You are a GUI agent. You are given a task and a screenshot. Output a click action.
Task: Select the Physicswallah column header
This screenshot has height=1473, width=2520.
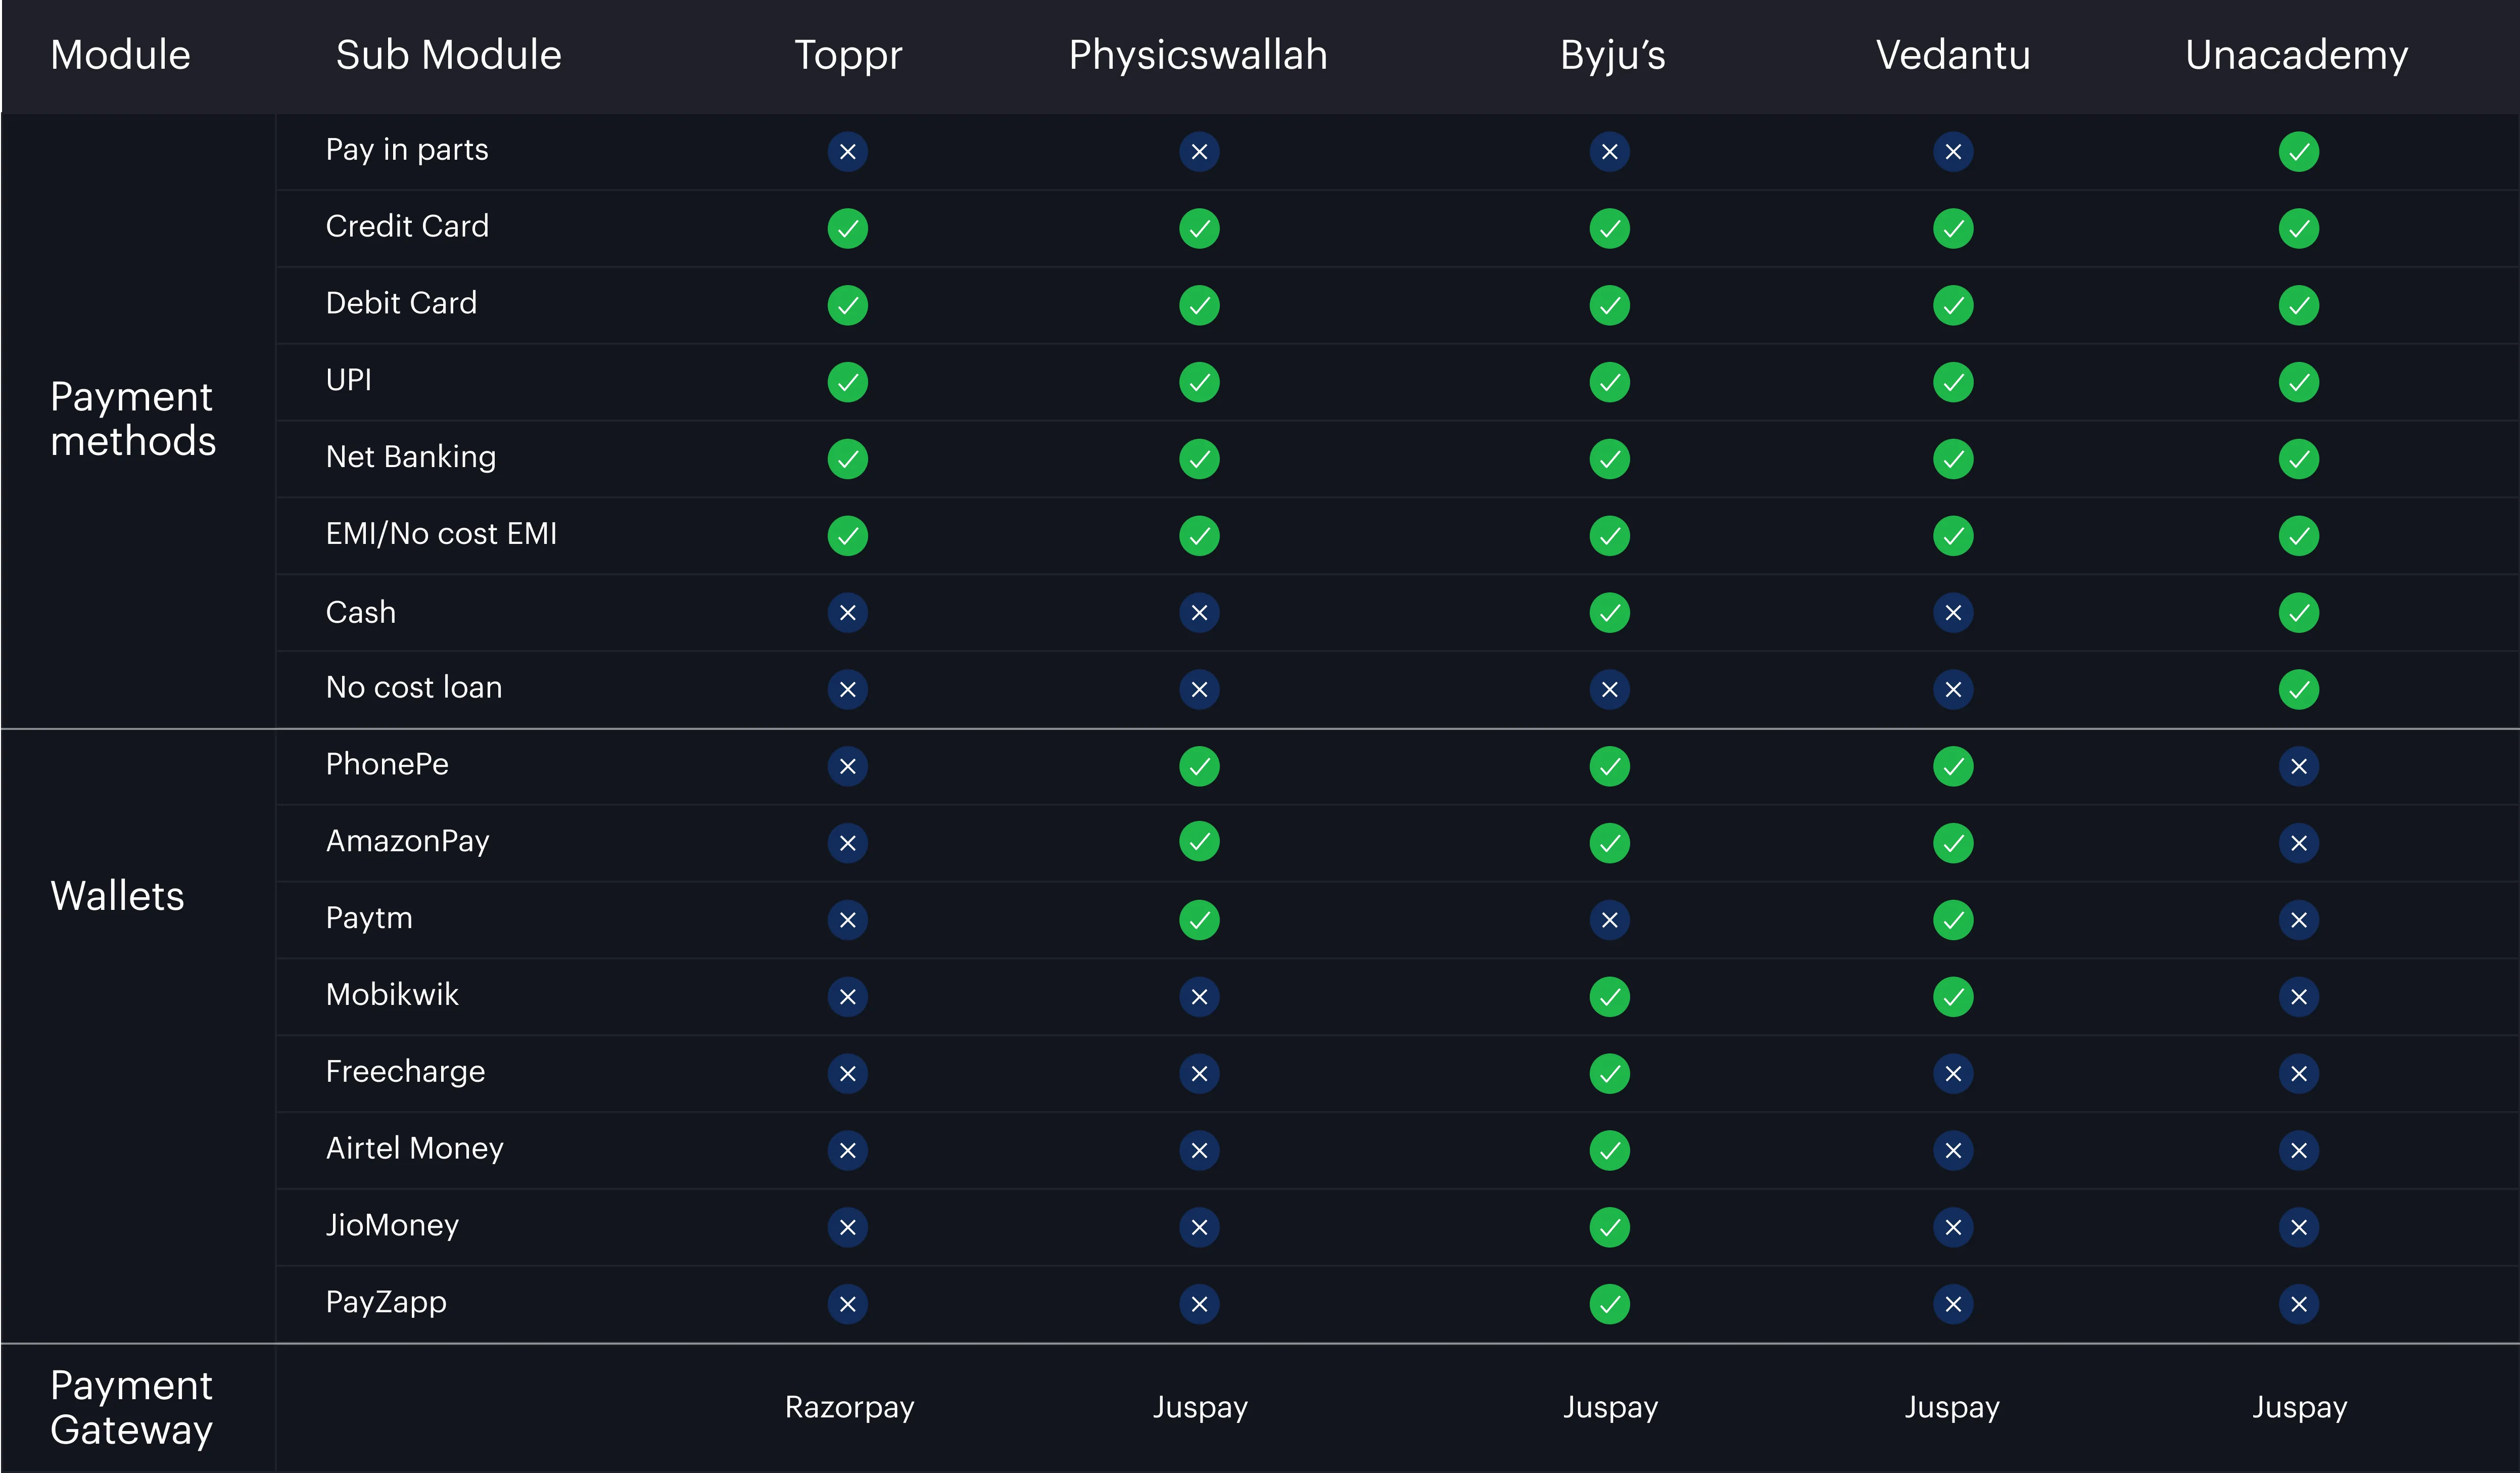(x=1198, y=57)
